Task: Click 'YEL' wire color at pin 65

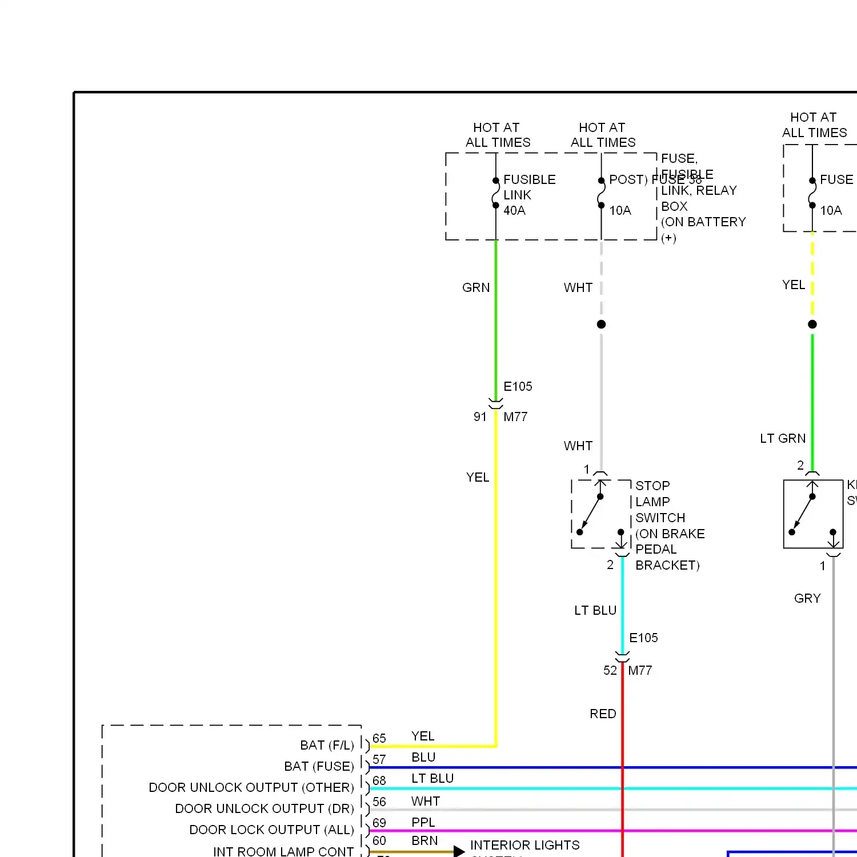Action: tap(423, 736)
